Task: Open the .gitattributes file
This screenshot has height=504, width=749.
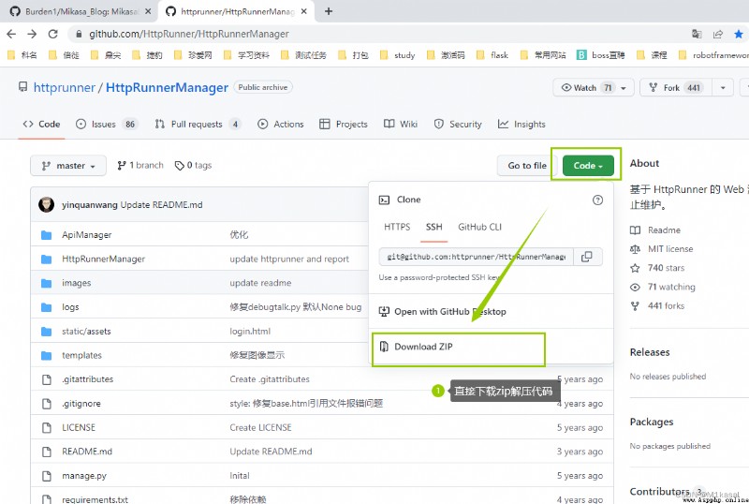Action: [87, 379]
